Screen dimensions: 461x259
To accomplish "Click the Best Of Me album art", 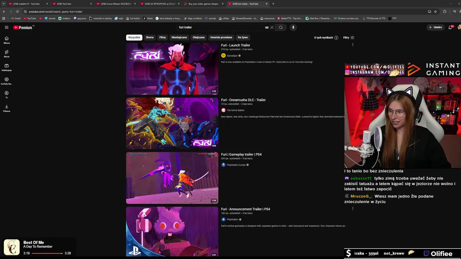I will tap(12, 247).
